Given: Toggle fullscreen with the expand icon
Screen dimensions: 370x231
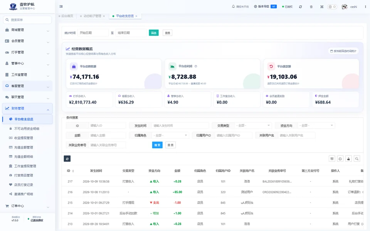Looking at the screenshot, I should point(322,7).
